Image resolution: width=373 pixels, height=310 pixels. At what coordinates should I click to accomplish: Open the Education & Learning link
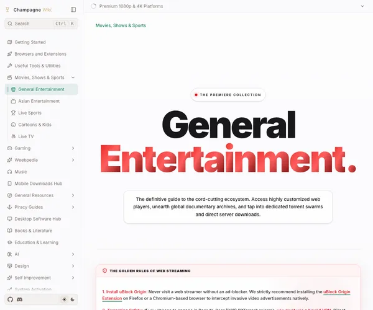pyautogui.click(x=37, y=242)
